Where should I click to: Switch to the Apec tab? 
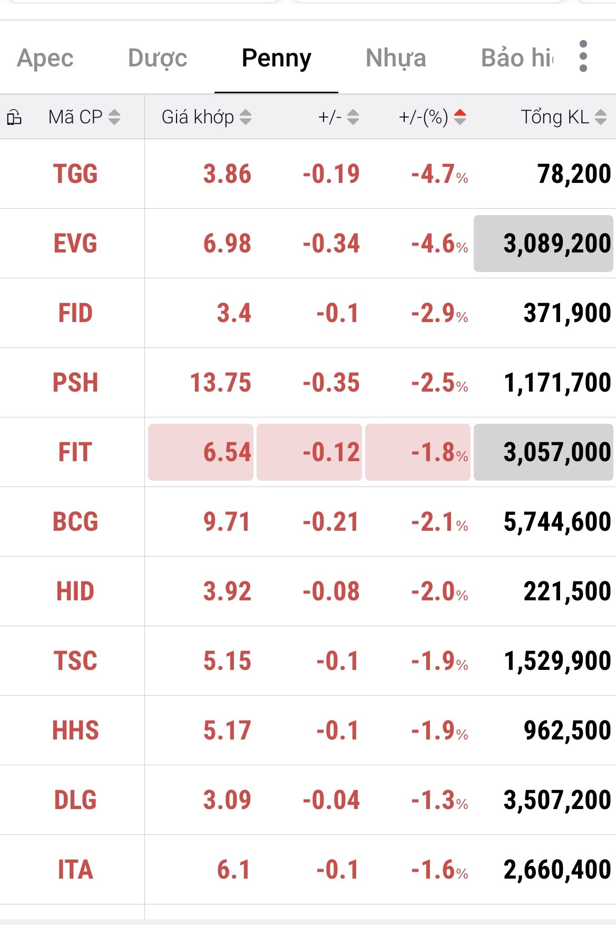(x=45, y=58)
